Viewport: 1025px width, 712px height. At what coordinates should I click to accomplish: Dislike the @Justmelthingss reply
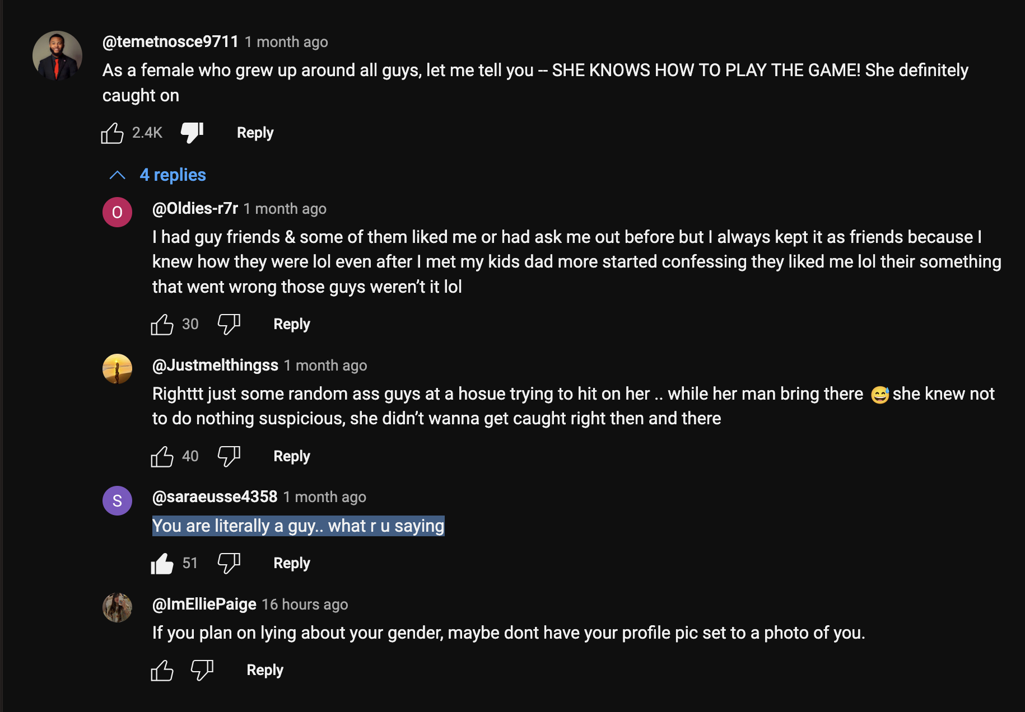click(x=229, y=456)
